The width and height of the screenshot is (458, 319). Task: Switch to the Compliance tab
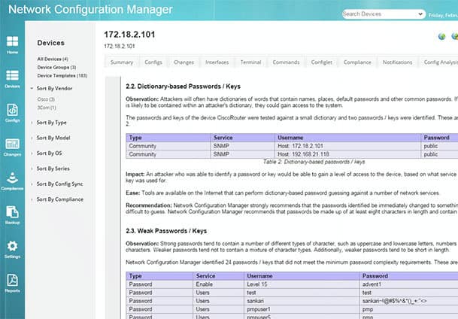(x=357, y=62)
